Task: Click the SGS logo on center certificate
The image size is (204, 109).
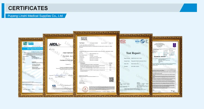Action: [x=84, y=39]
